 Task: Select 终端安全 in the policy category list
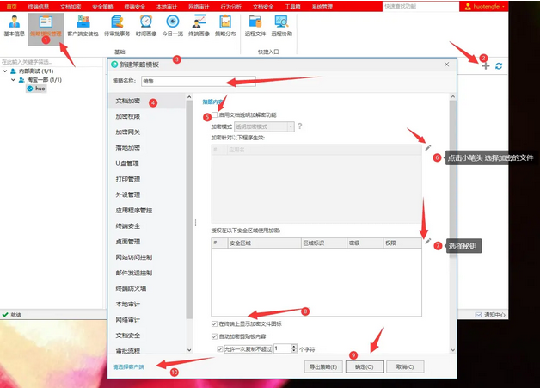(128, 226)
